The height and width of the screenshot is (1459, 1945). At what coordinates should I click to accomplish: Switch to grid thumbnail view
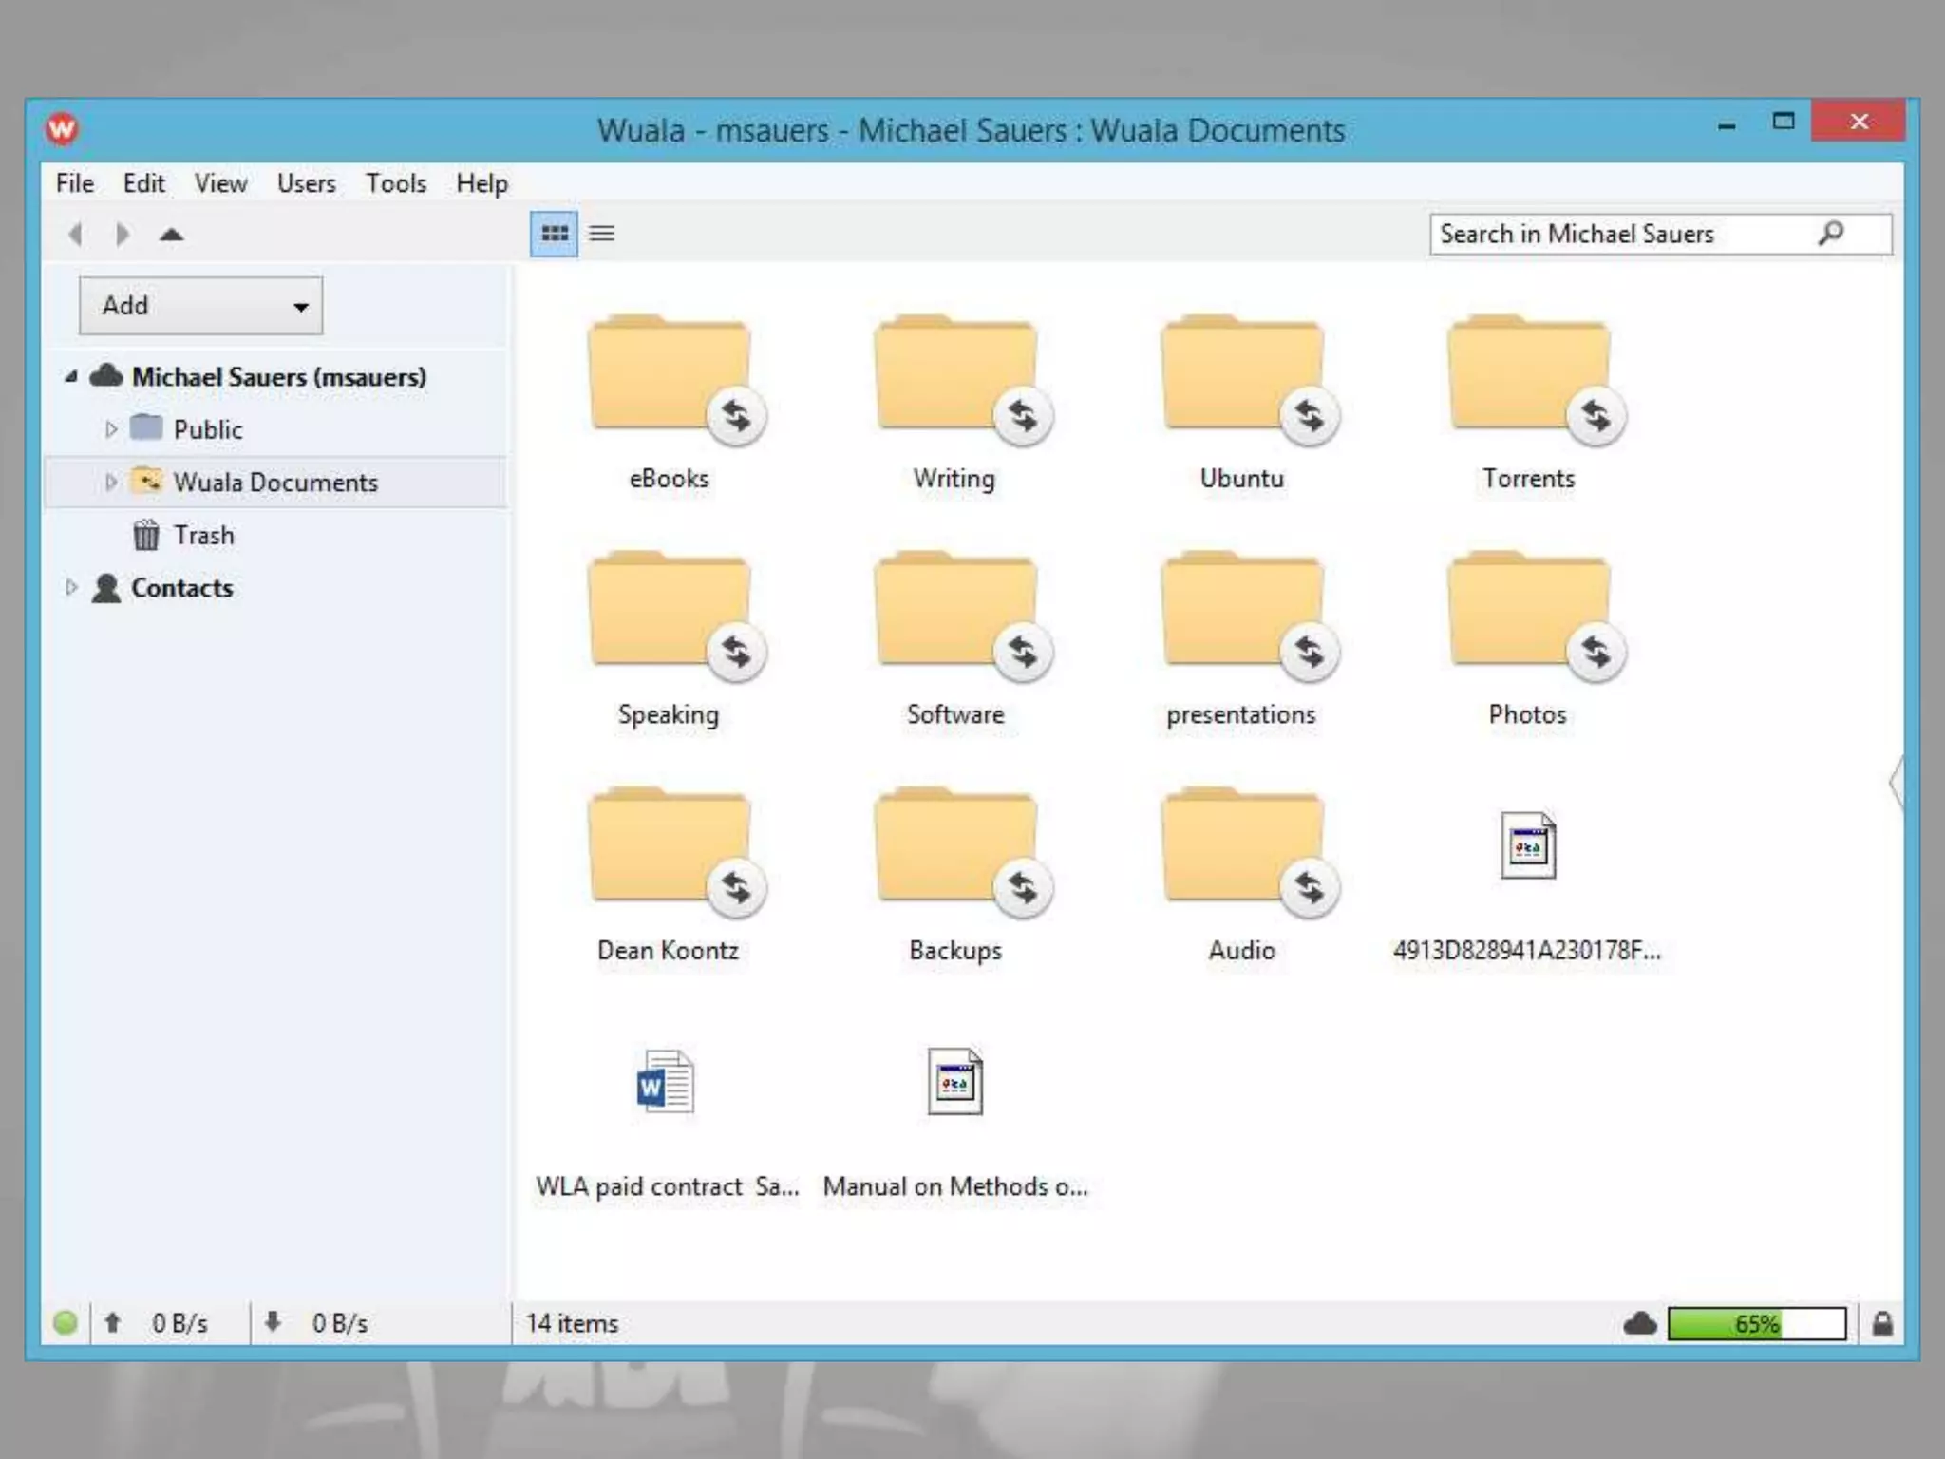click(x=554, y=234)
